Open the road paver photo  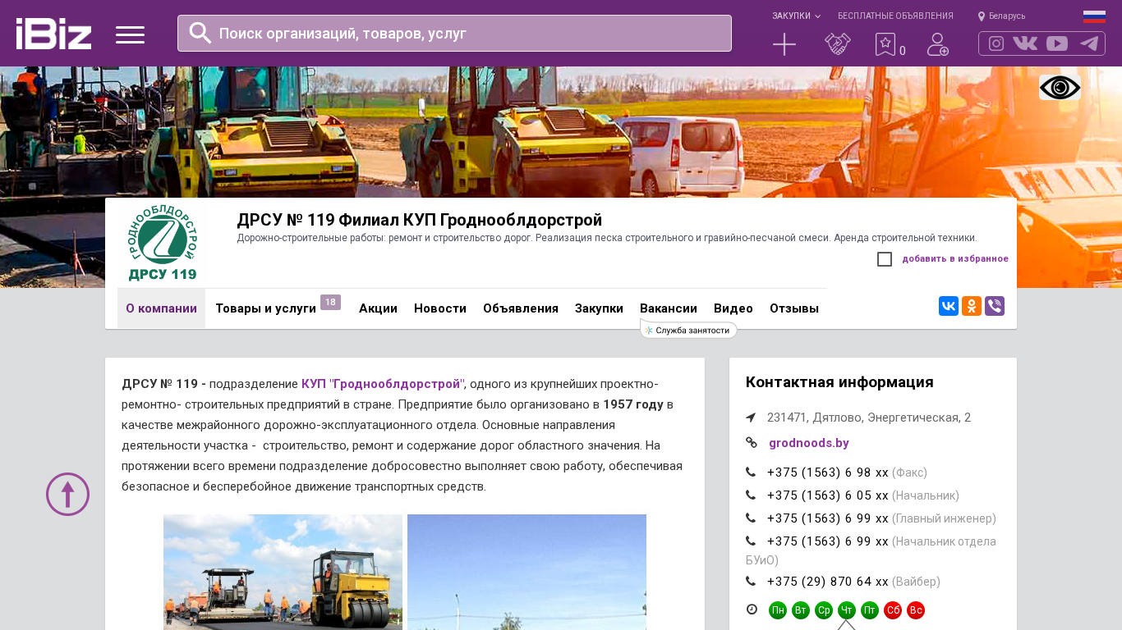pos(283,573)
